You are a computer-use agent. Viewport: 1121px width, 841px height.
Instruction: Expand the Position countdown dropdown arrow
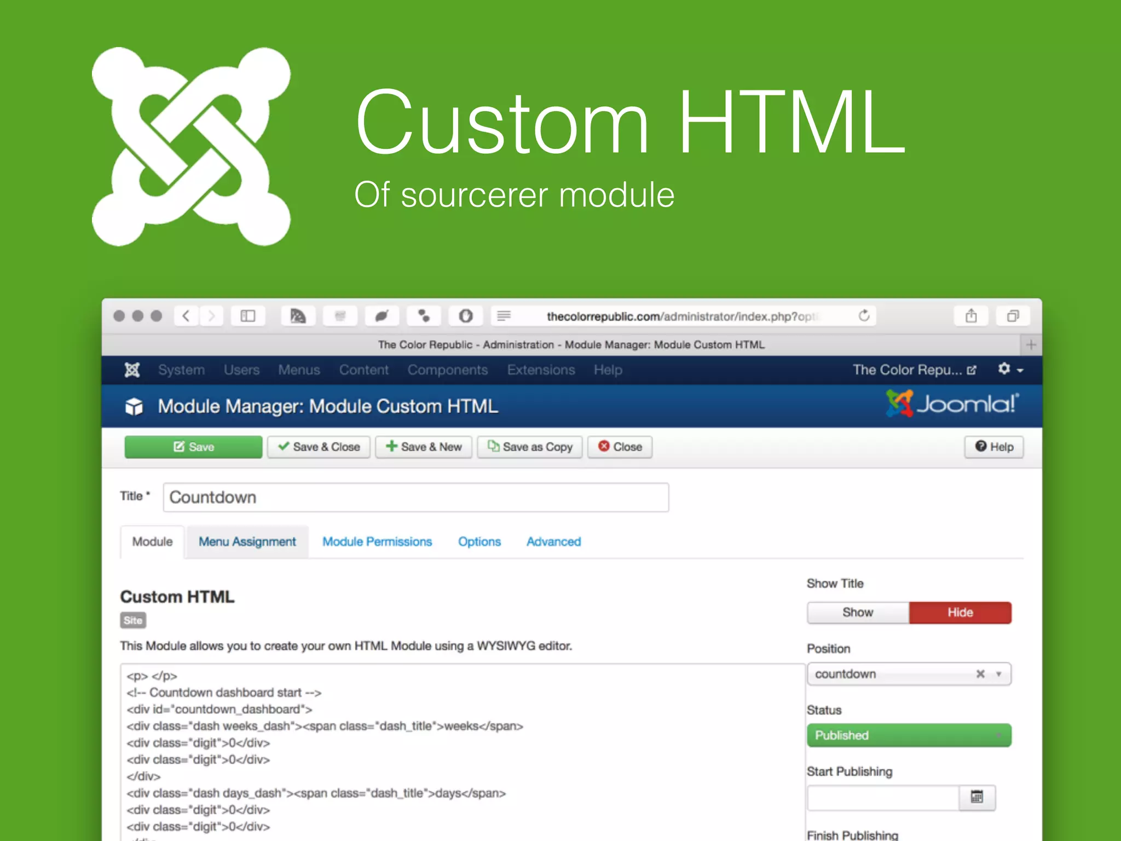coord(999,674)
